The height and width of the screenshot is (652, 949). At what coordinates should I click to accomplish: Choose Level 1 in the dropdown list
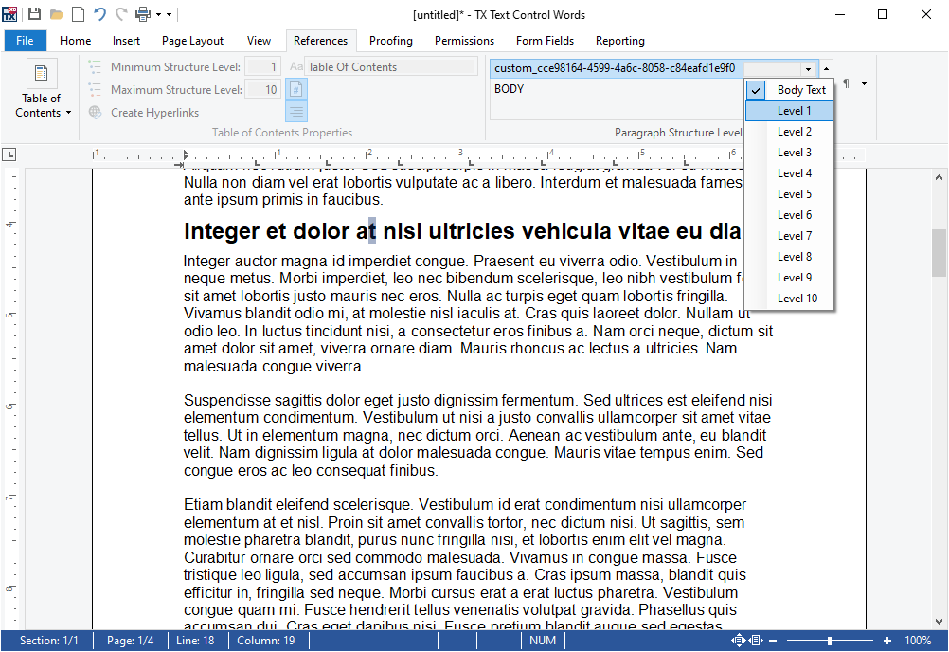pyautogui.click(x=790, y=111)
